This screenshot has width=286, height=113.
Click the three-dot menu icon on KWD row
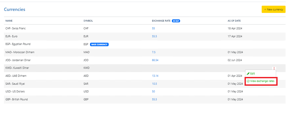point(274,68)
